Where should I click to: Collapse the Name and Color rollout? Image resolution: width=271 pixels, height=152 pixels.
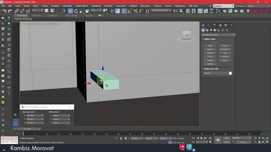(x=211, y=69)
